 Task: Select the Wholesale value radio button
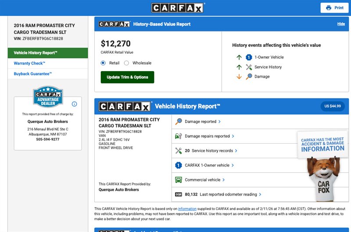tap(126, 63)
